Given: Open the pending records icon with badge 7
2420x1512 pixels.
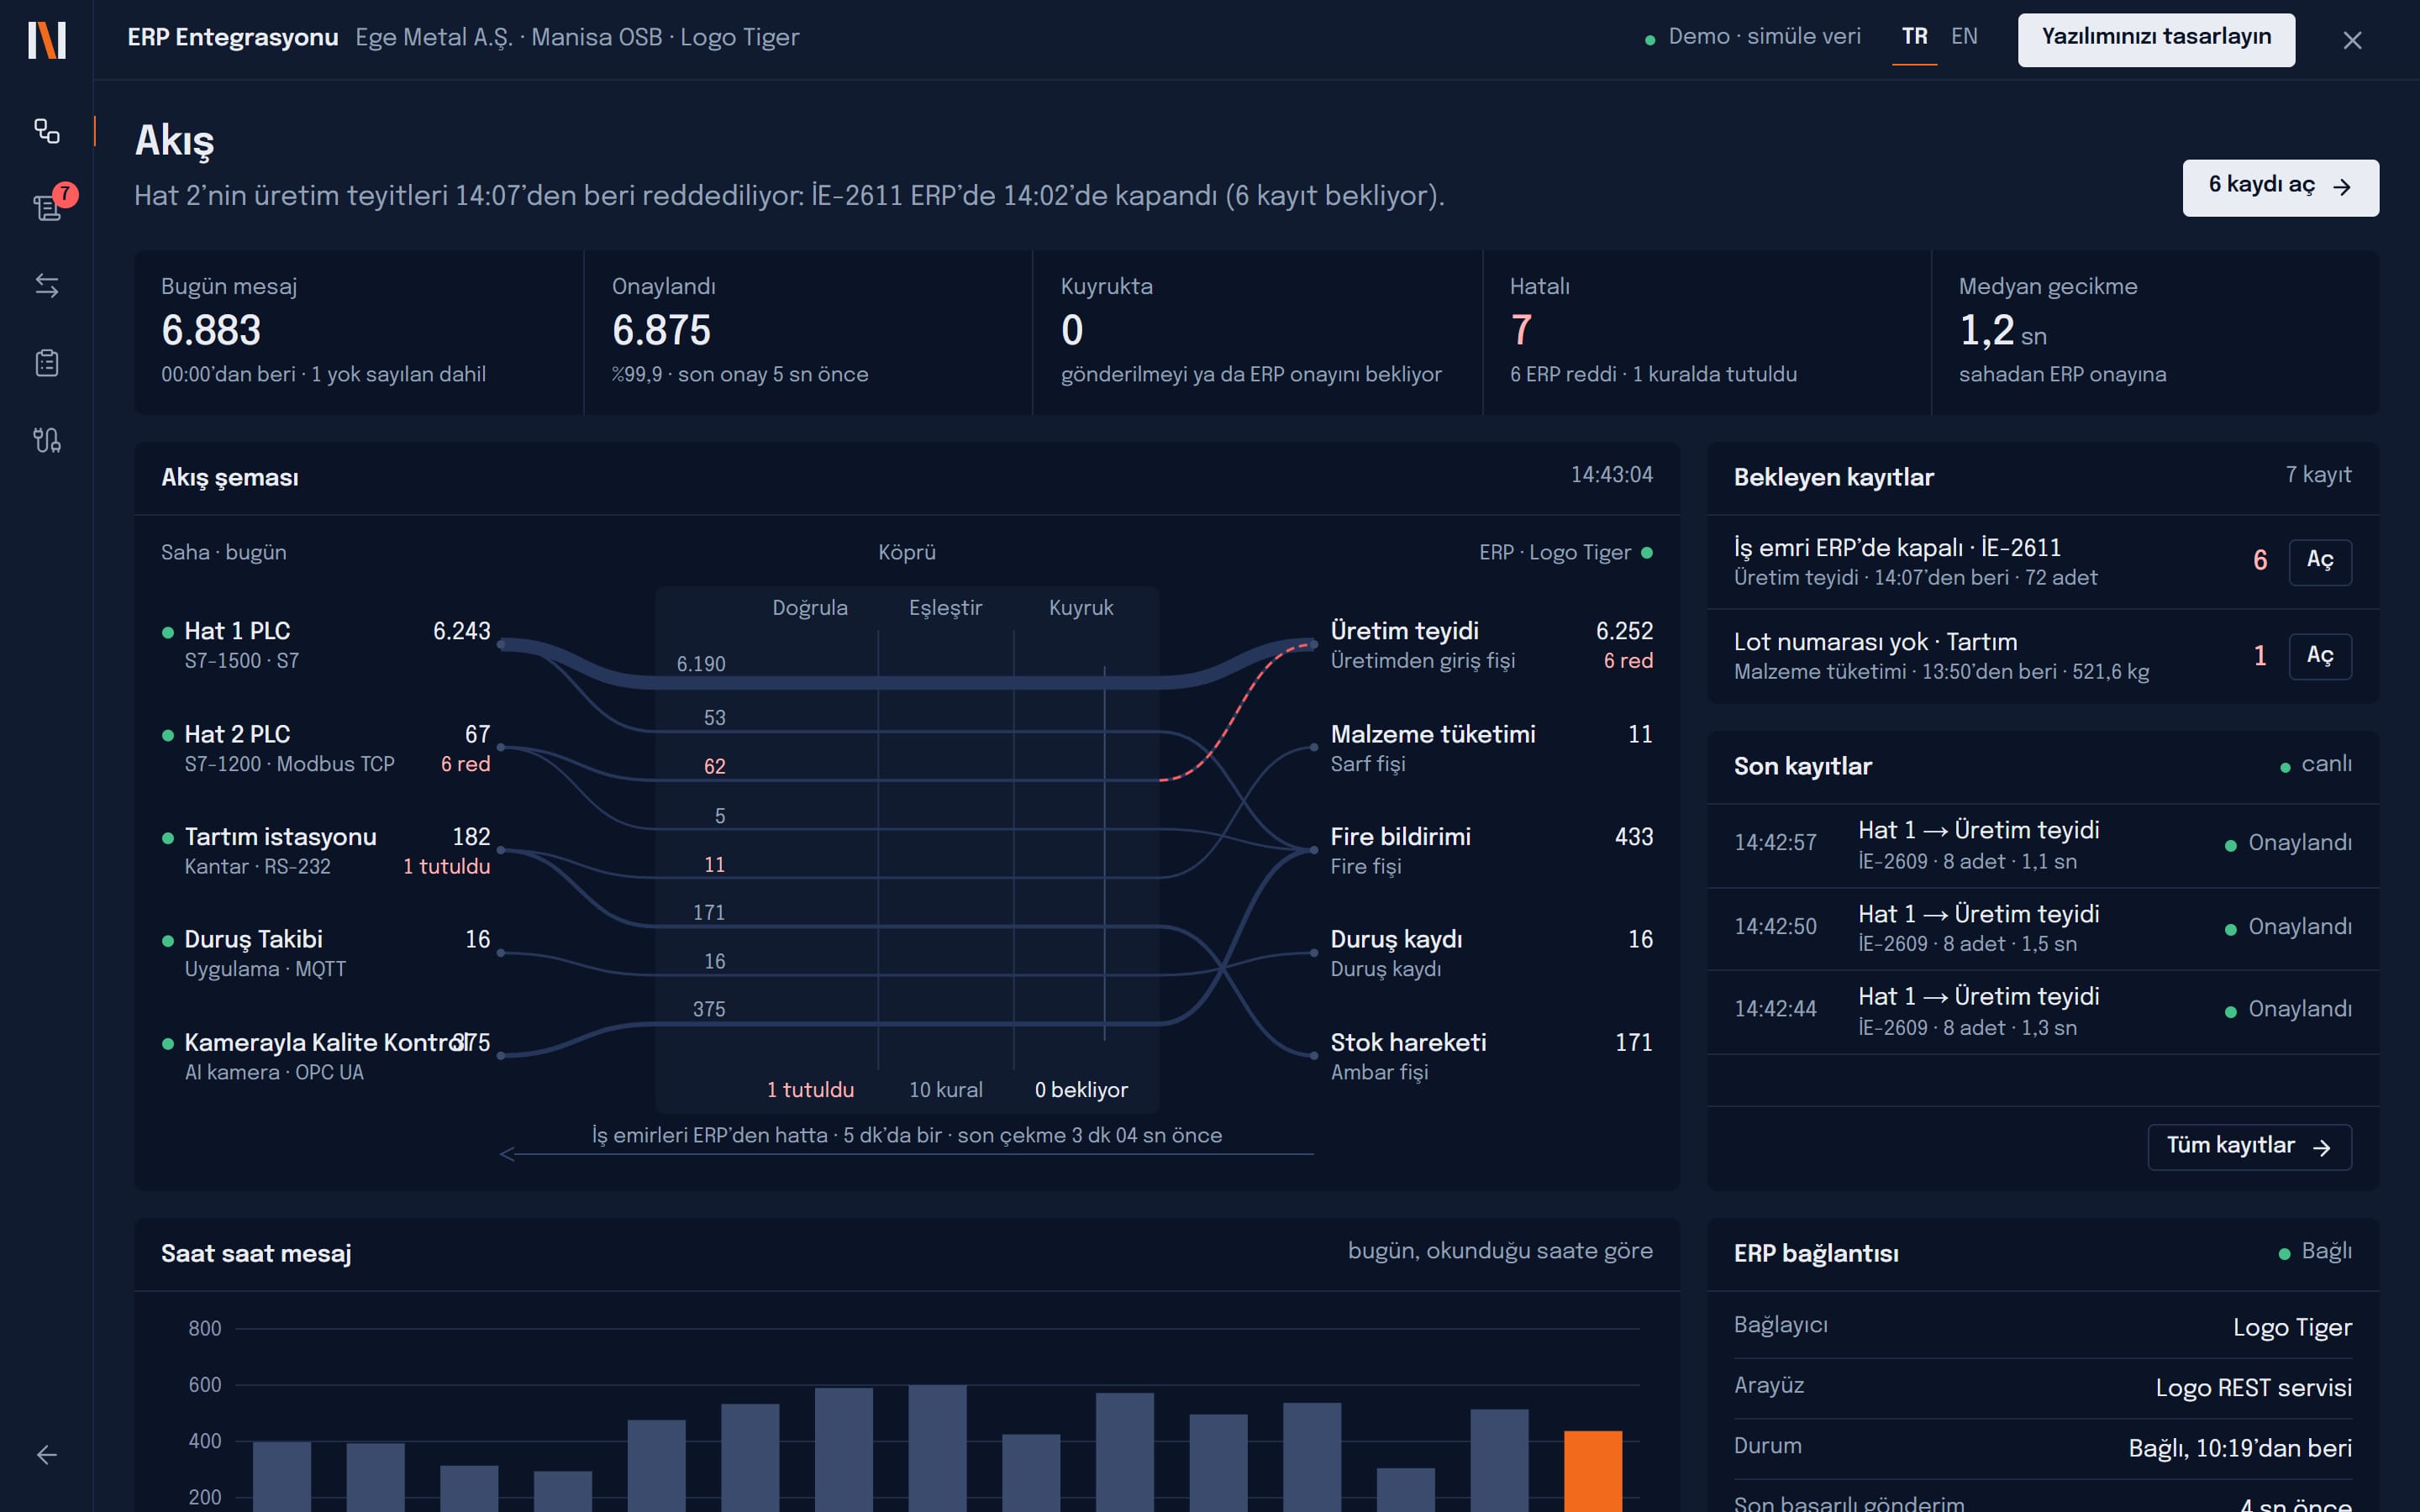Looking at the screenshot, I should [x=47, y=207].
